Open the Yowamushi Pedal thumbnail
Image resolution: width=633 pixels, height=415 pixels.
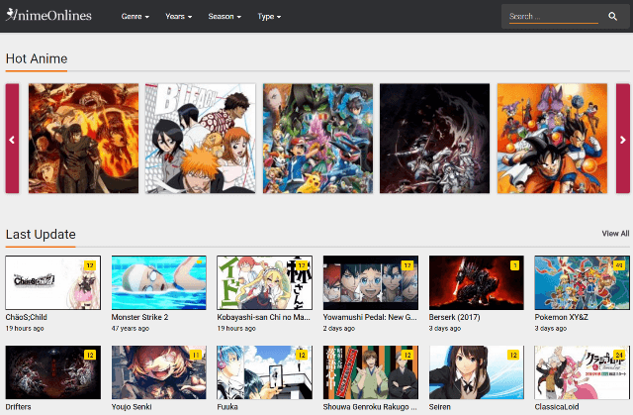[x=371, y=282]
